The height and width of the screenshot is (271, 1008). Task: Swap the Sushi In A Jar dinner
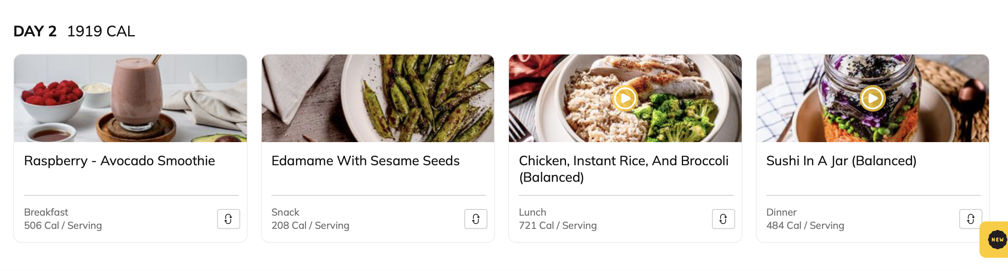coord(970,219)
